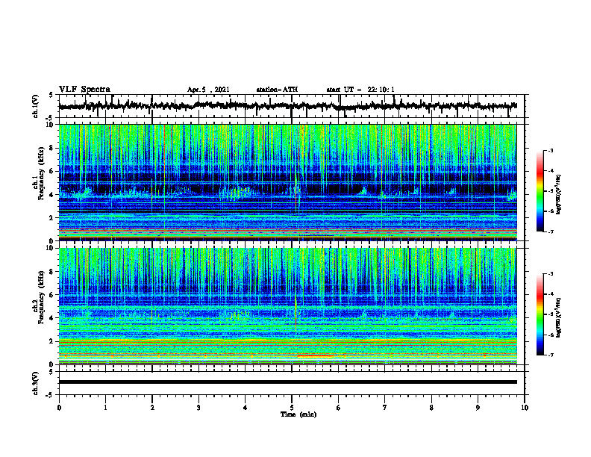
Task: Select the date text "Apr. 5 , 2021"
Action: [208, 90]
